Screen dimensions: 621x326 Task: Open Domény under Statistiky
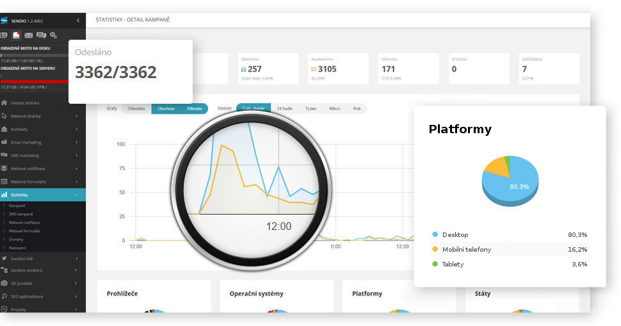tap(16, 240)
